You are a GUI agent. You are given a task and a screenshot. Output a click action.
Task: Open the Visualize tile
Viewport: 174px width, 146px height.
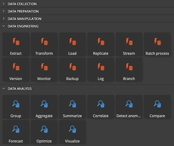click(x=72, y=132)
